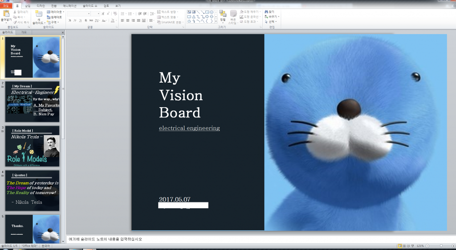
Task: Increase the list indent level
Action: click(x=145, y=14)
